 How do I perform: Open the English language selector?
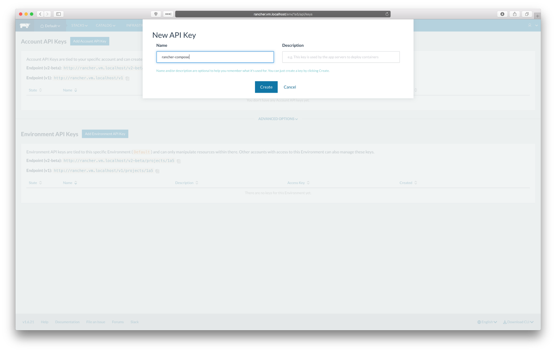[x=487, y=322]
